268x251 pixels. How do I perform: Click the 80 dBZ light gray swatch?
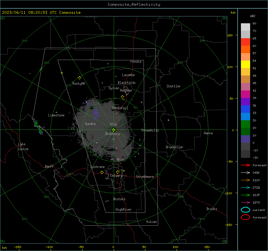(245, 27)
